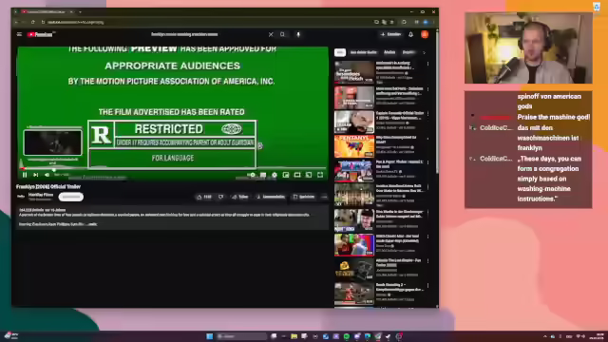Dislike the Franklyn trailer video
Viewport: 608px width, 342px height.
coord(220,197)
